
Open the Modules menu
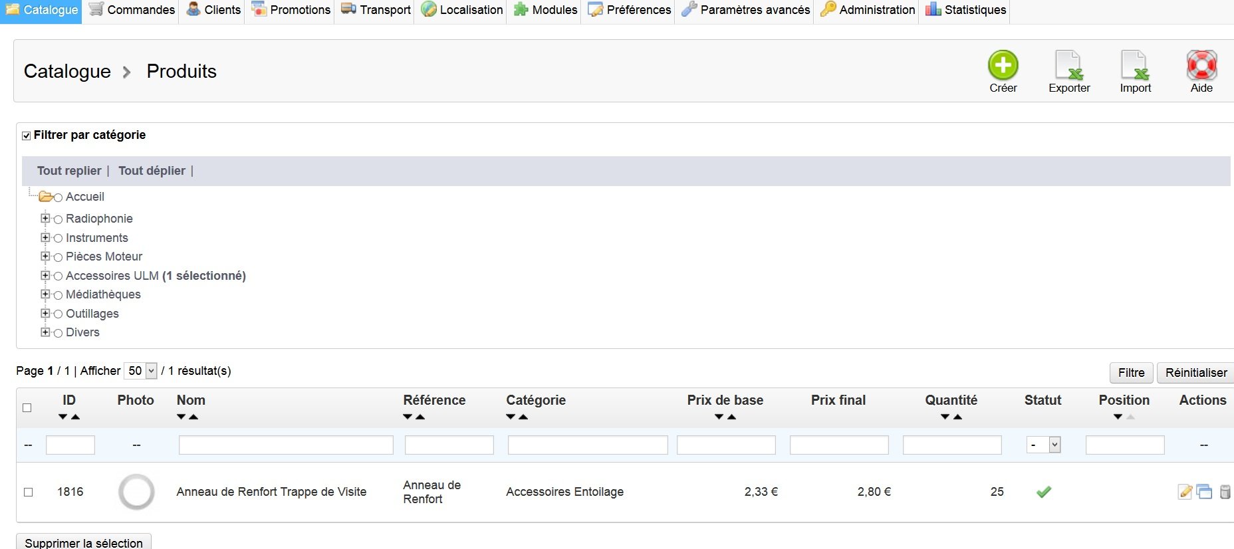click(546, 10)
